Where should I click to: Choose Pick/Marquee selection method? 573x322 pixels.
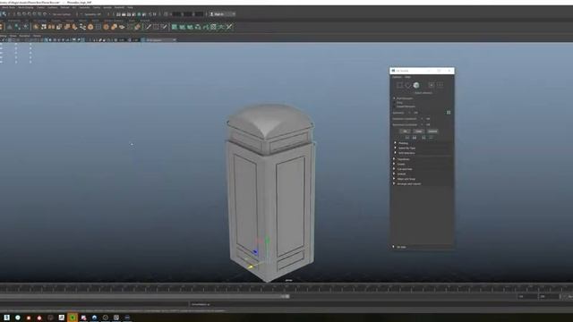[405, 98]
